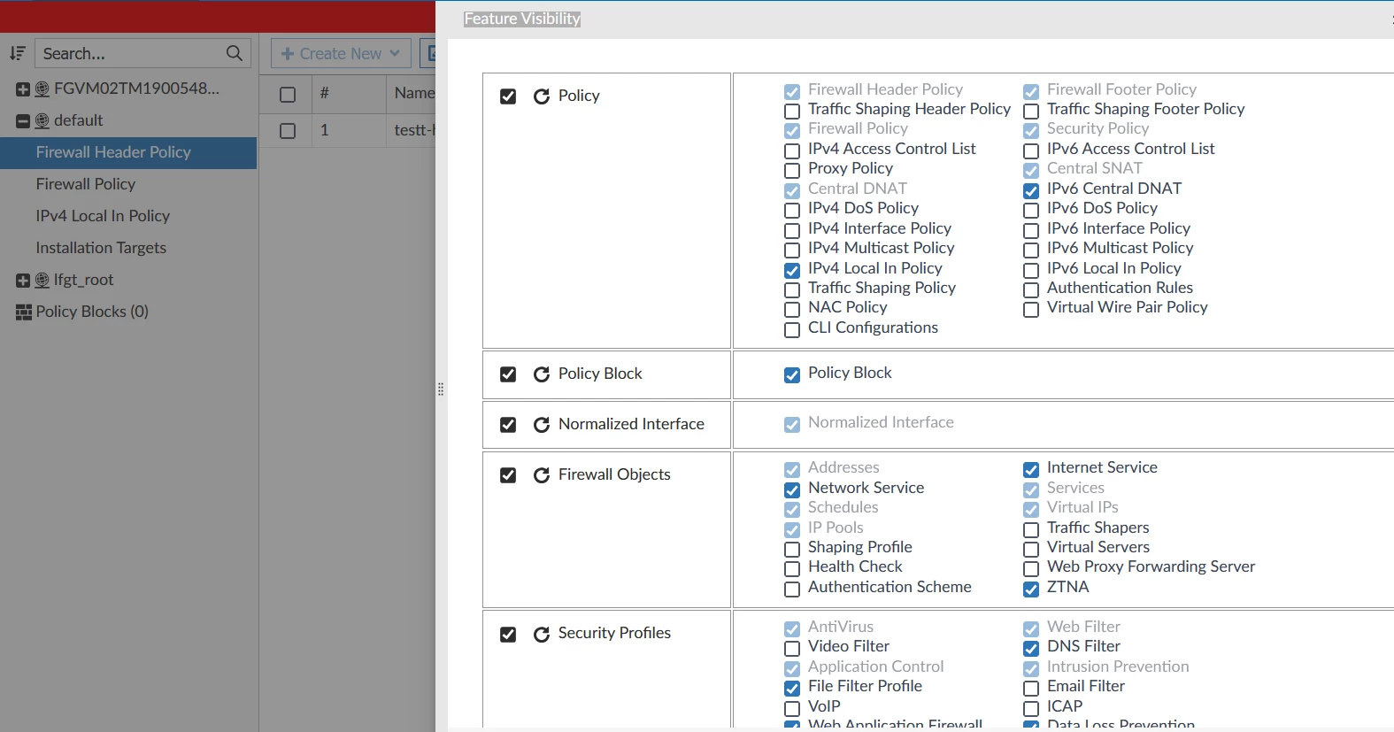Toggle the Policy category checkbox
The width and height of the screenshot is (1394, 732).
coord(508,96)
